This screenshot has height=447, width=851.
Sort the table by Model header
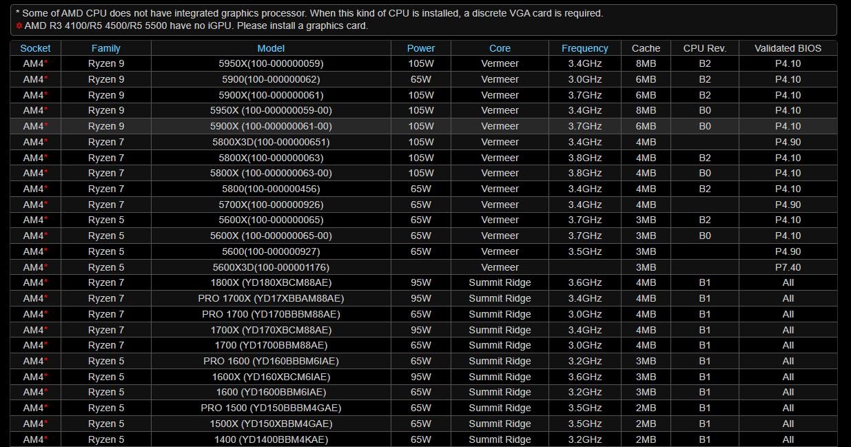point(271,48)
